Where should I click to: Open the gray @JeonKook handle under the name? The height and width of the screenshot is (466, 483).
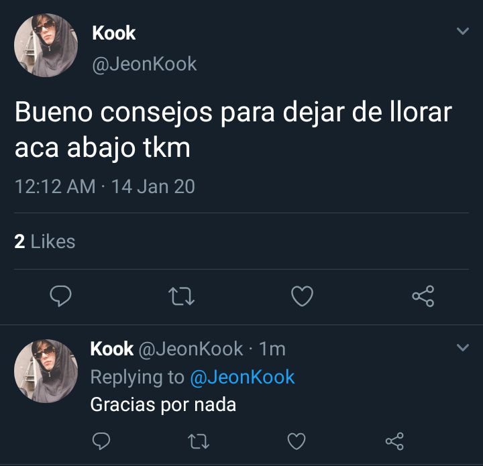144,64
